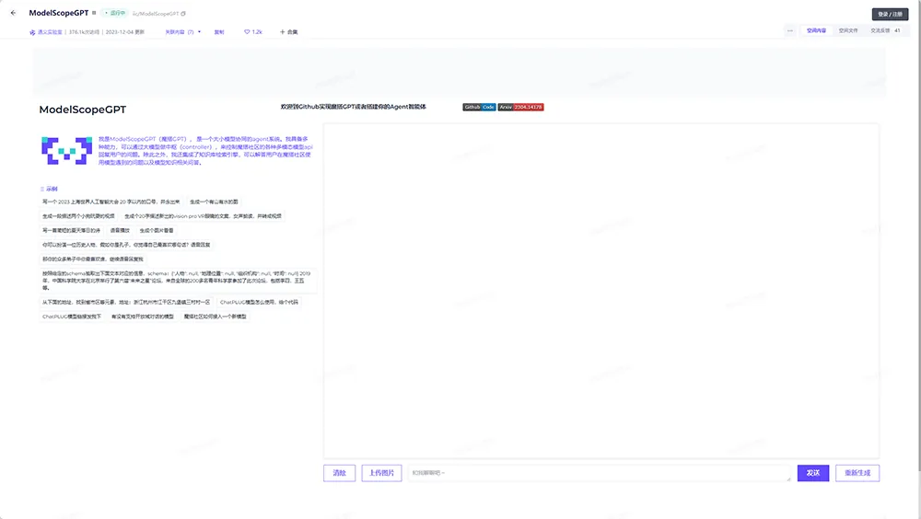Click the chat message input field
921x519 pixels.
(x=600, y=473)
